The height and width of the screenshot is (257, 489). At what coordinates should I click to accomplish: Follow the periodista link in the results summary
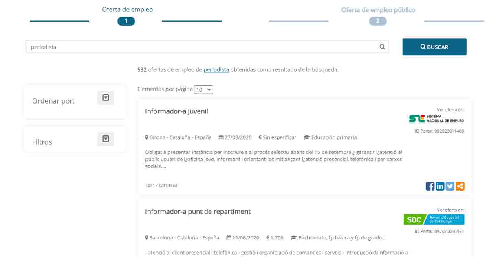(216, 70)
